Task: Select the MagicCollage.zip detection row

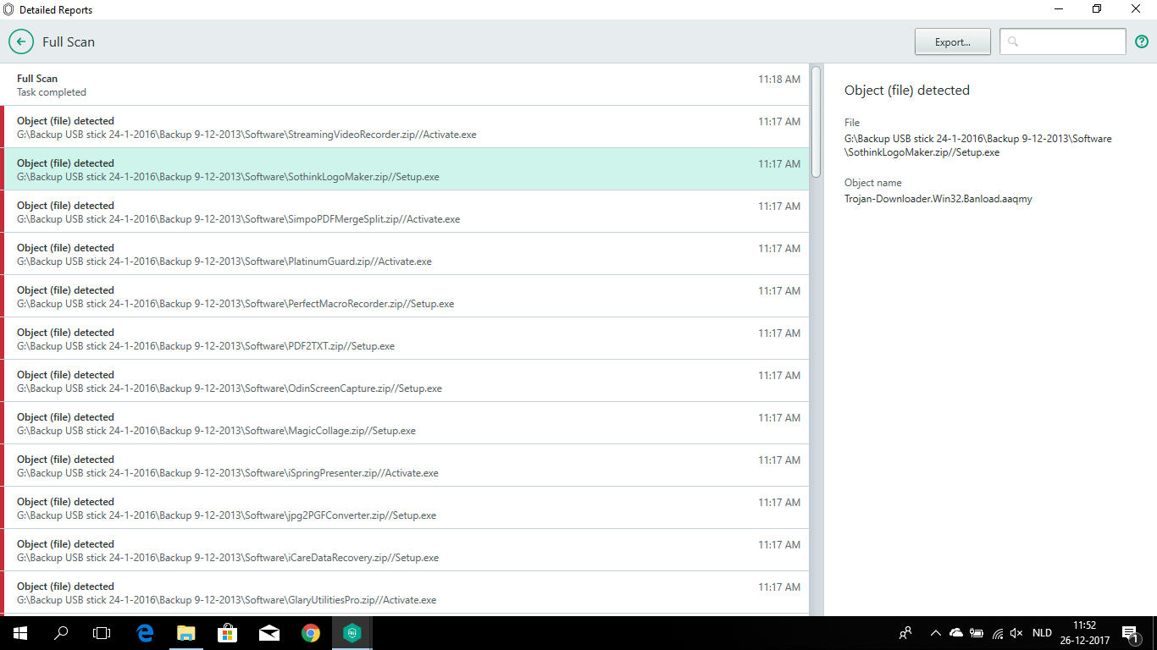Action: [x=404, y=423]
